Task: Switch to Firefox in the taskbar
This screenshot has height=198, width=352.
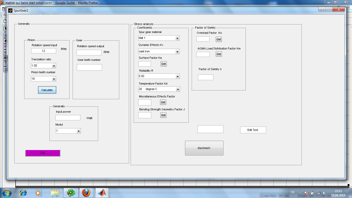Action: click(x=86, y=193)
